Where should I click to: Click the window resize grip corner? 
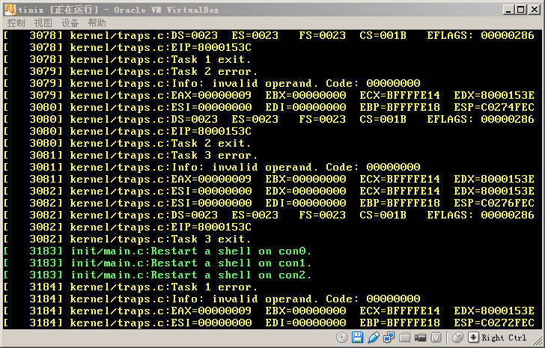(x=539, y=341)
